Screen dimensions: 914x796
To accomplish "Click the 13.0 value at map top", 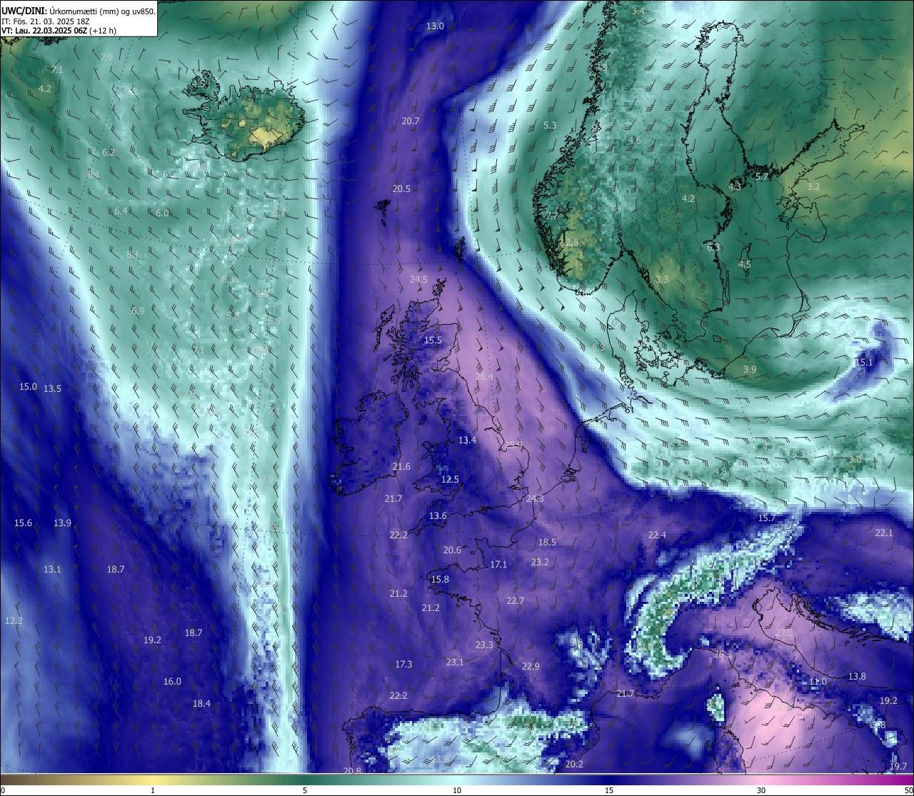I will (435, 26).
